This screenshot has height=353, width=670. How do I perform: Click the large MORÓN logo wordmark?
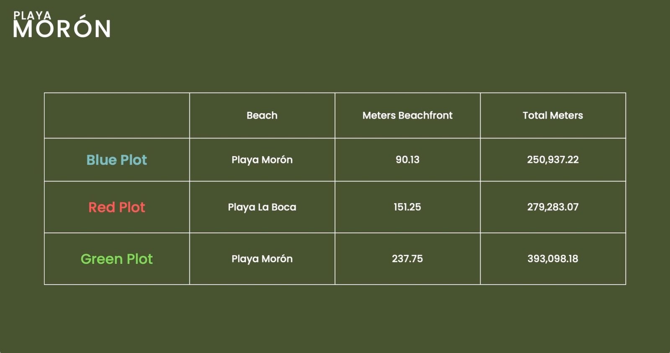[x=62, y=29]
